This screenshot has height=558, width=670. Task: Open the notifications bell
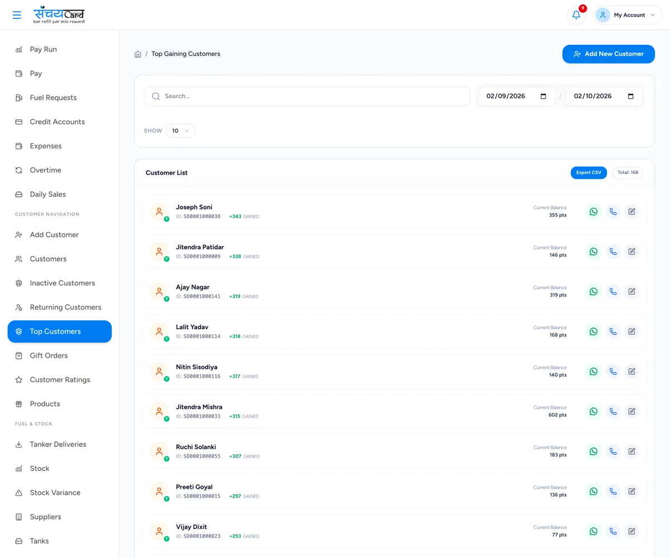pos(576,15)
